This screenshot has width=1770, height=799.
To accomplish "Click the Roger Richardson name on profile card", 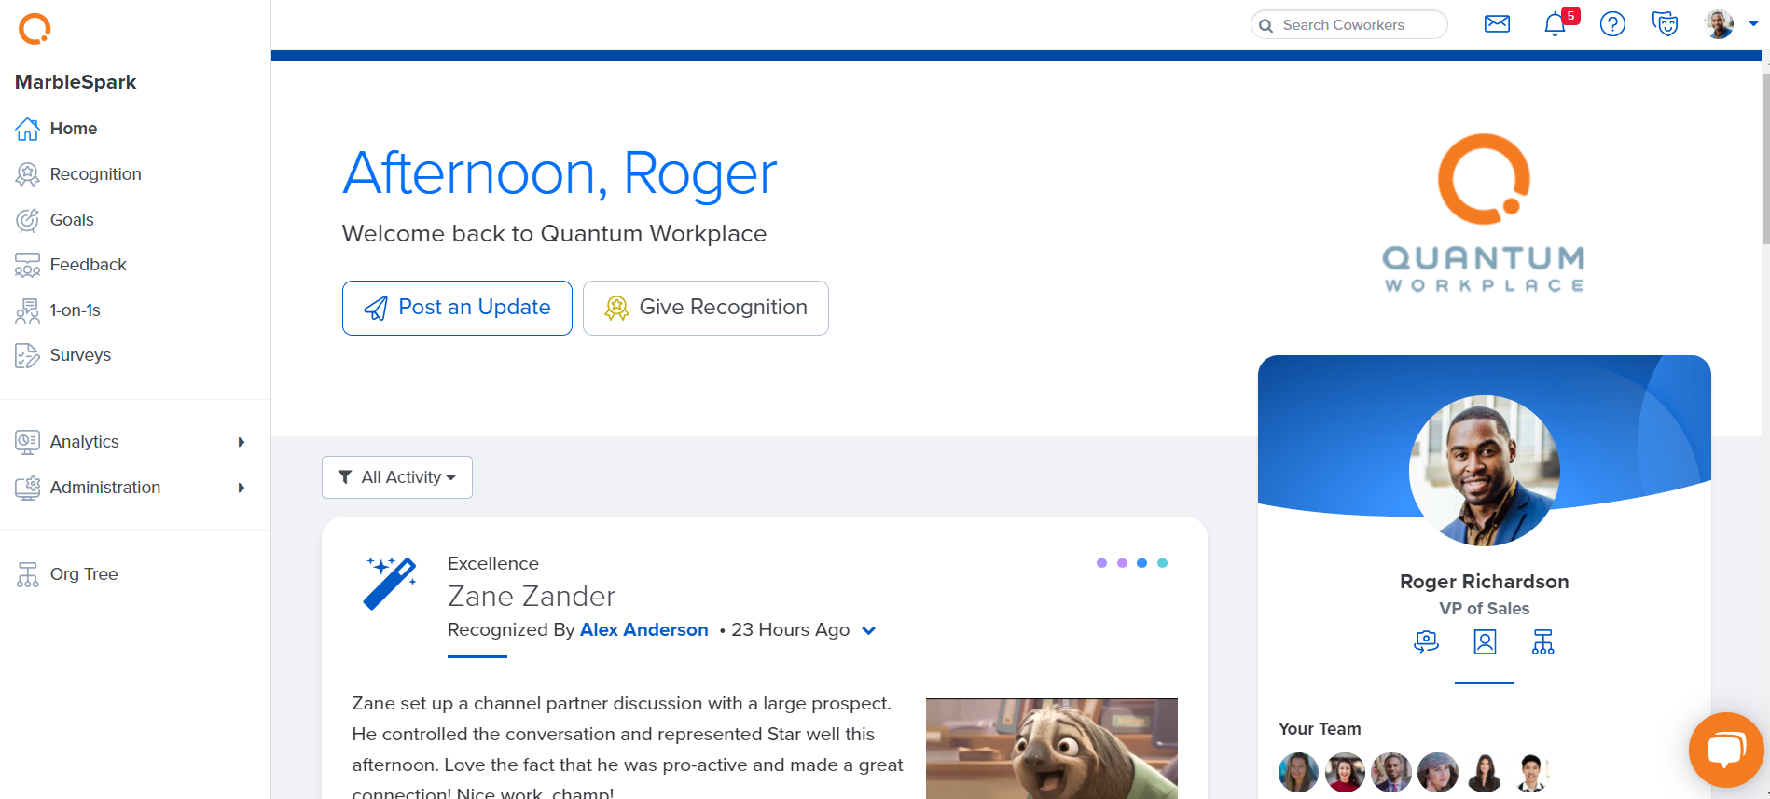I will 1484,582.
